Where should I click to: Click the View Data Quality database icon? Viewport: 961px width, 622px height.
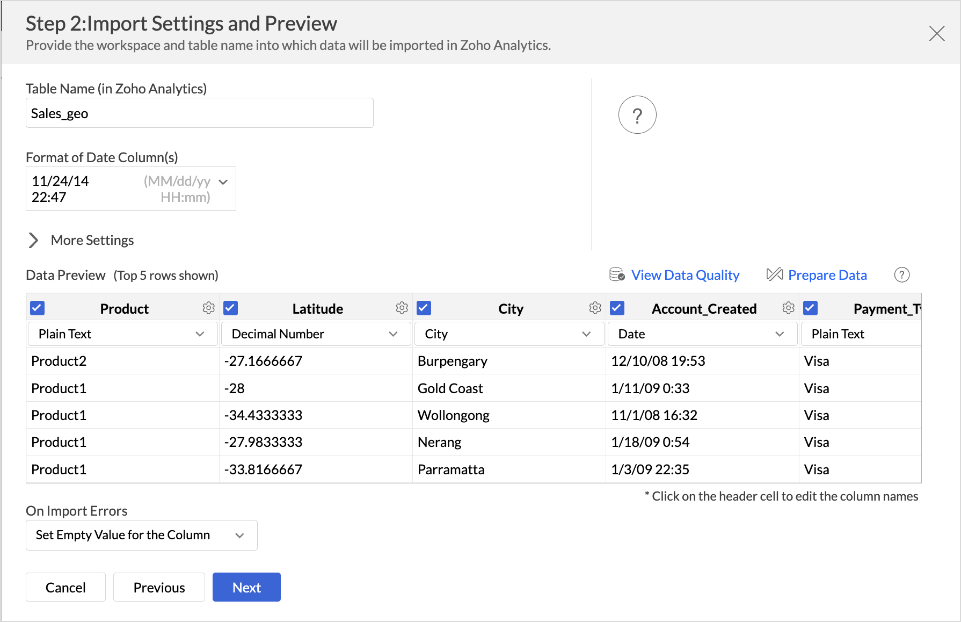tap(617, 275)
